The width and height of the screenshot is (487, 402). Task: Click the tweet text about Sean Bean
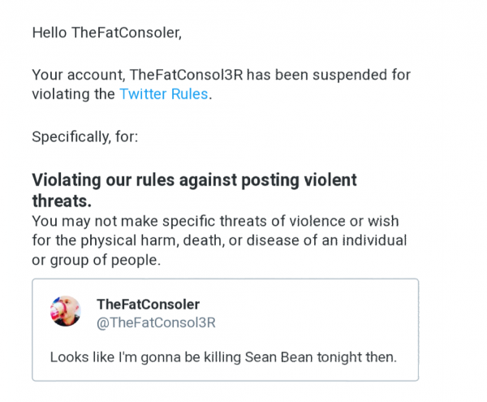pyautogui.click(x=223, y=357)
